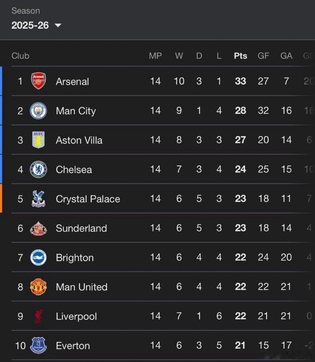Click the Sunderland club crest

(38, 228)
